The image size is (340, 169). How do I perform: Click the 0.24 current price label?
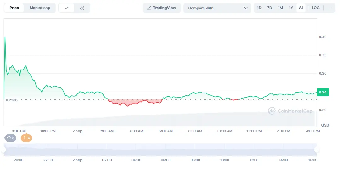tap(323, 93)
